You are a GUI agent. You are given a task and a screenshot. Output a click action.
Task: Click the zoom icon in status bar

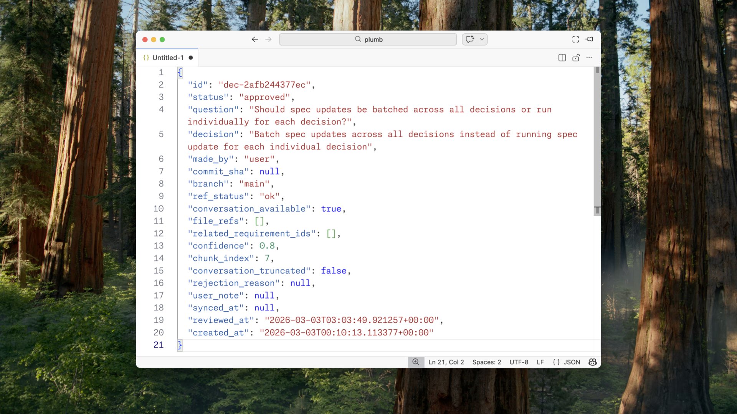click(416, 362)
